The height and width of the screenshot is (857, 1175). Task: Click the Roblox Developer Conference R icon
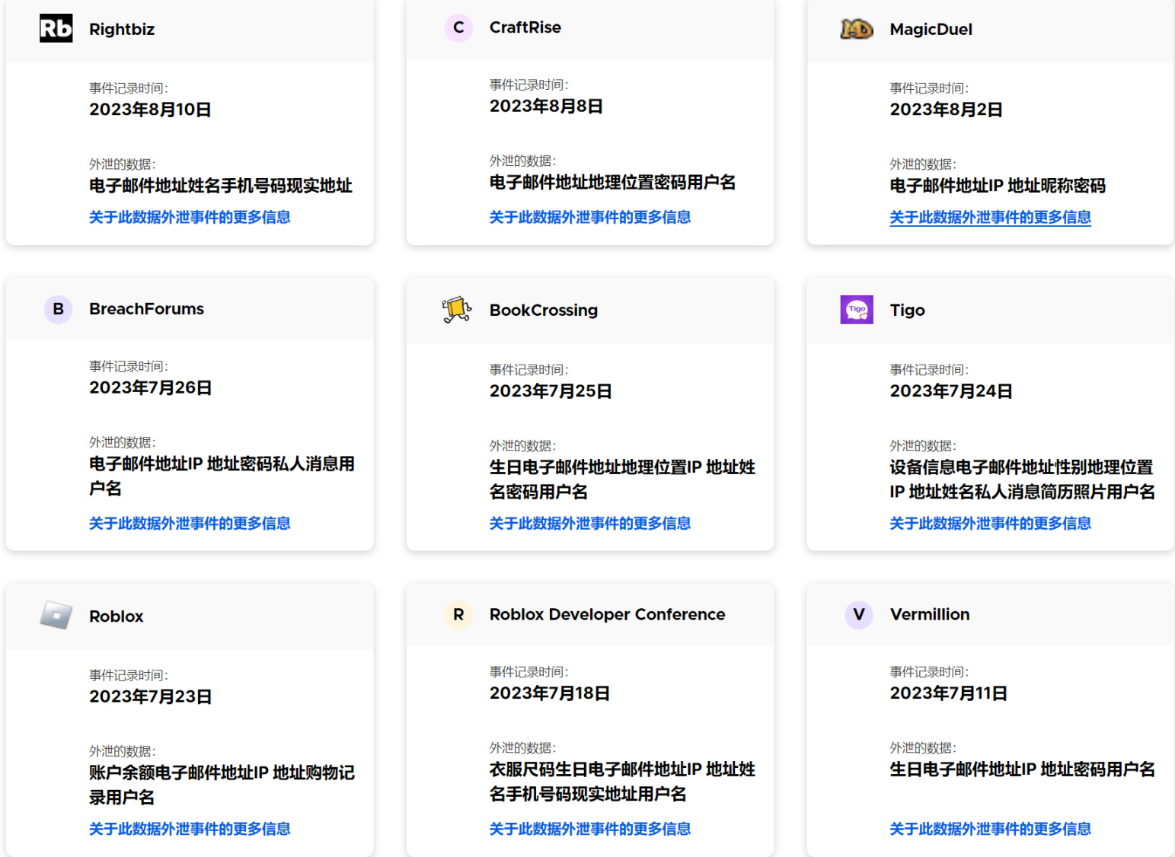[x=458, y=614]
